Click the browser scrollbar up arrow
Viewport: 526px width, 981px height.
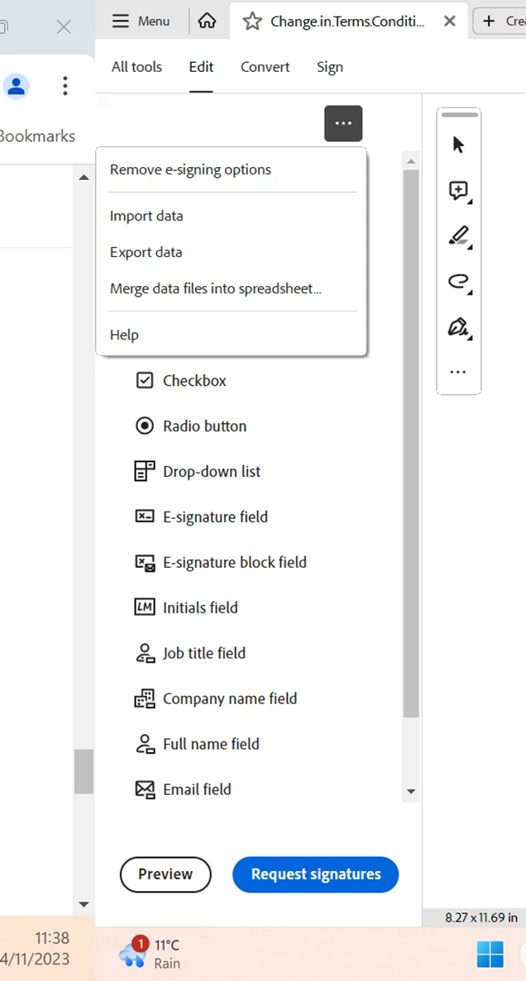84,178
